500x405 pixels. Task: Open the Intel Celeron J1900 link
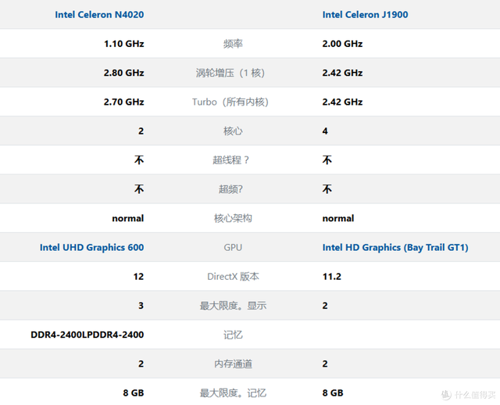pos(365,15)
